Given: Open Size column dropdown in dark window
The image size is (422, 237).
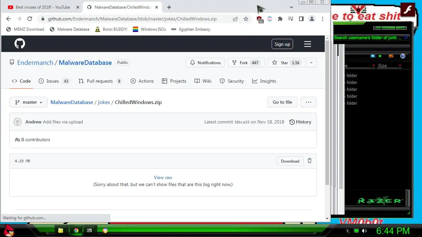Looking at the screenshot, I should tap(400, 66).
